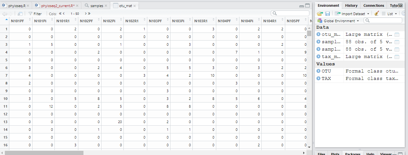Save the workspace with the floppy disk icon
Screen dimensions: 408x155
(327, 14)
